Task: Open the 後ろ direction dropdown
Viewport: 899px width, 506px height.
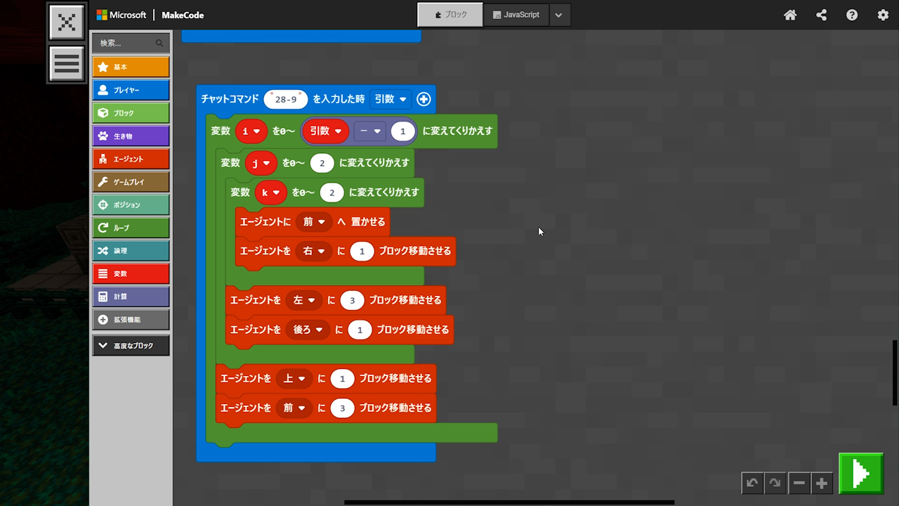Action: tap(308, 330)
